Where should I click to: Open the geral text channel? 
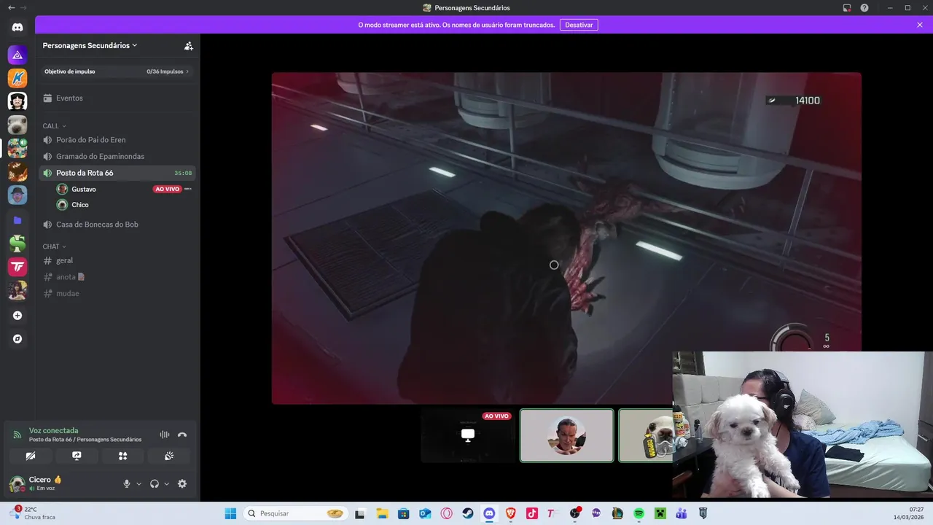point(117,260)
